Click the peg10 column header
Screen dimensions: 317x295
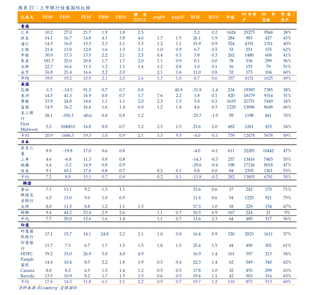tap(178, 17)
